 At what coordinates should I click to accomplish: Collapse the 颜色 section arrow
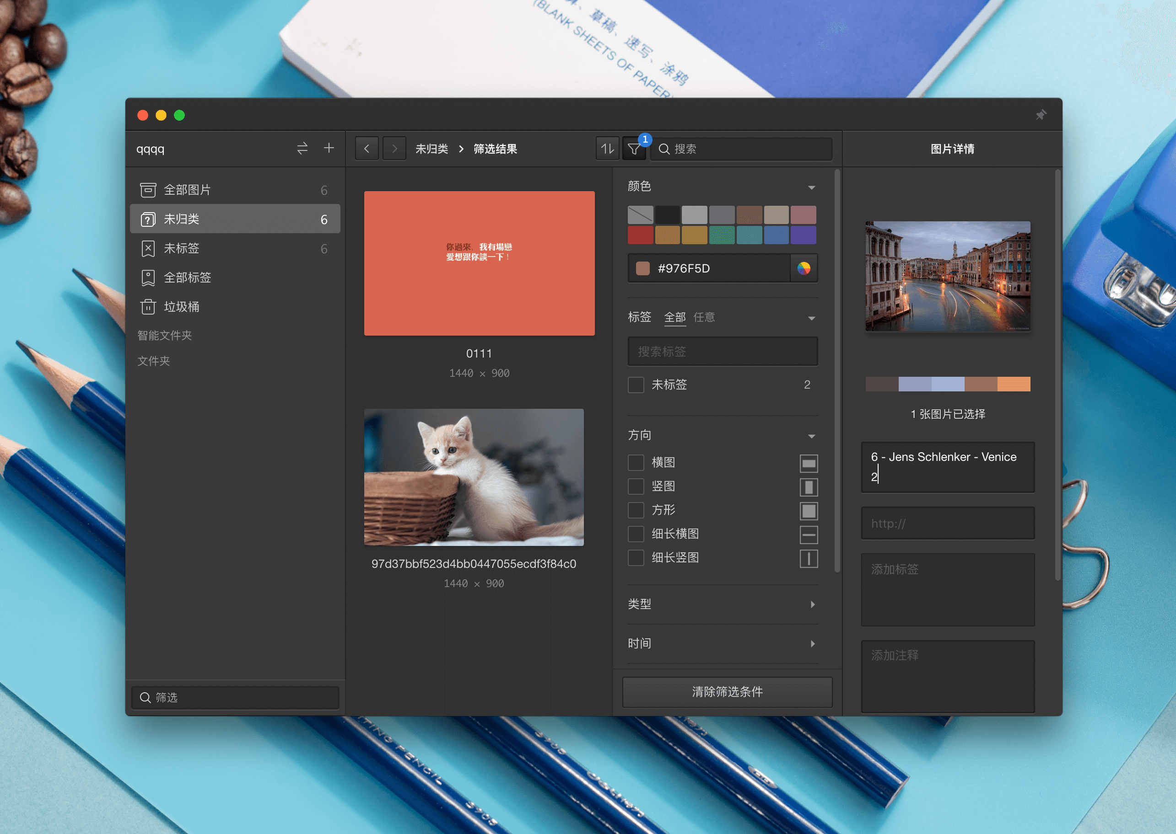pos(812,187)
